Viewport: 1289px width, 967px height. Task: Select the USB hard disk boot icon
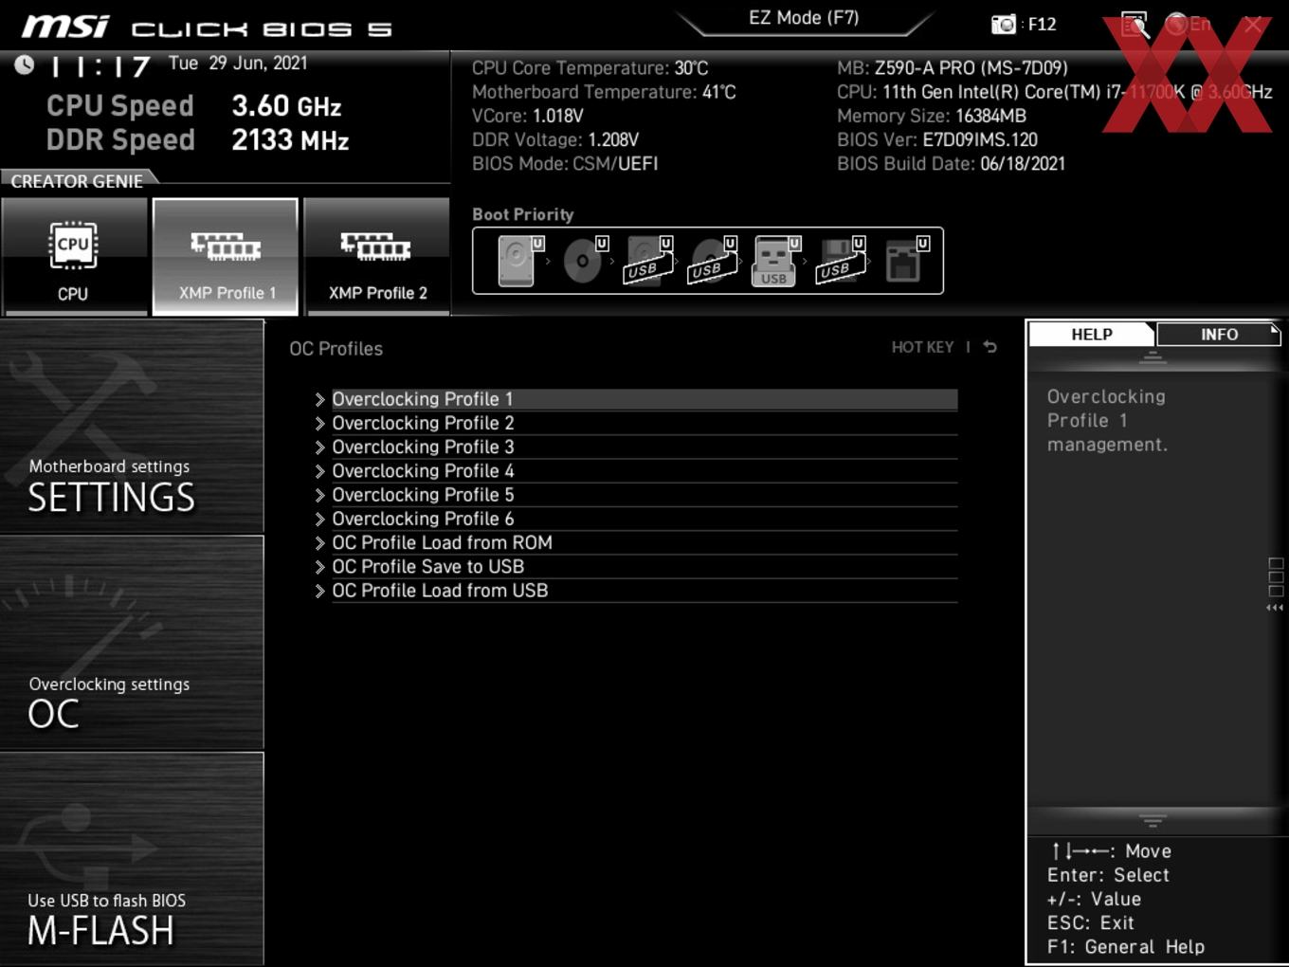point(648,261)
